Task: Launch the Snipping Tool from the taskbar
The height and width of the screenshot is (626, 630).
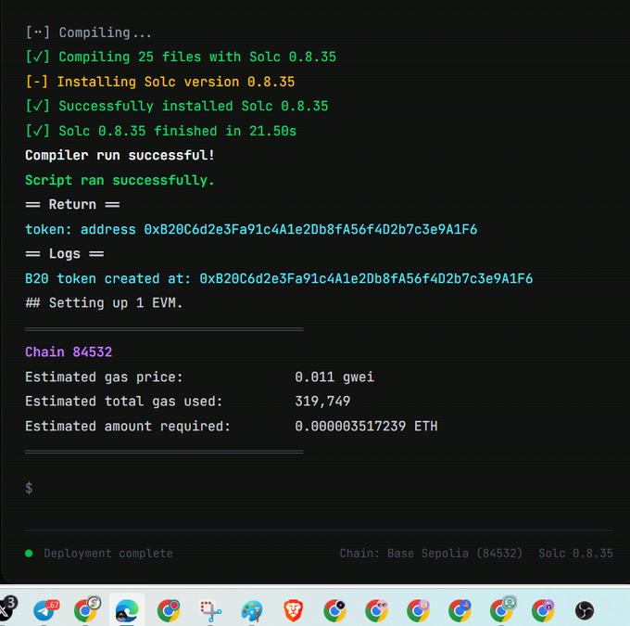Action: tap(211, 611)
